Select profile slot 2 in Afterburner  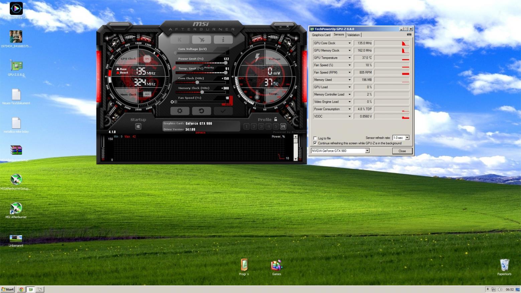[254, 126]
